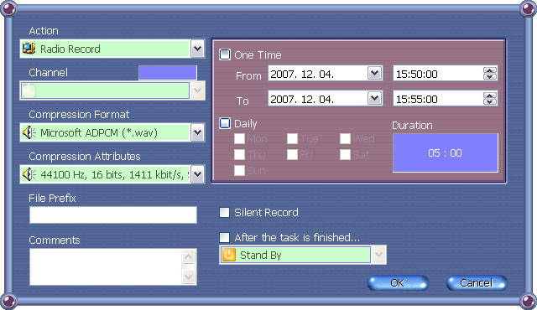Tick the Wed day checkbox

pyautogui.click(x=345, y=139)
